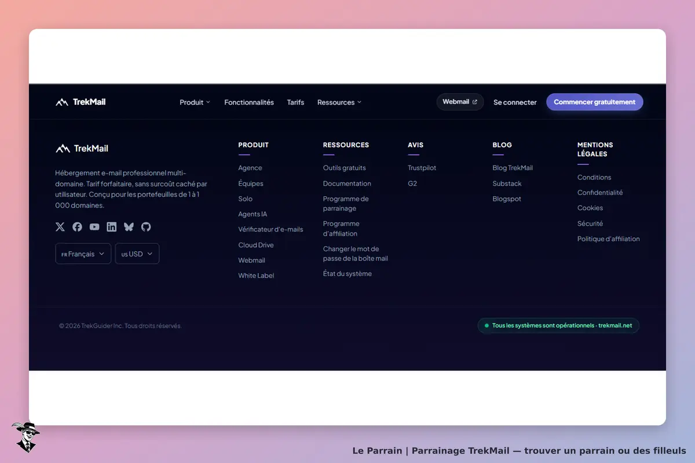Open État du système link
695x463 pixels.
click(348, 274)
